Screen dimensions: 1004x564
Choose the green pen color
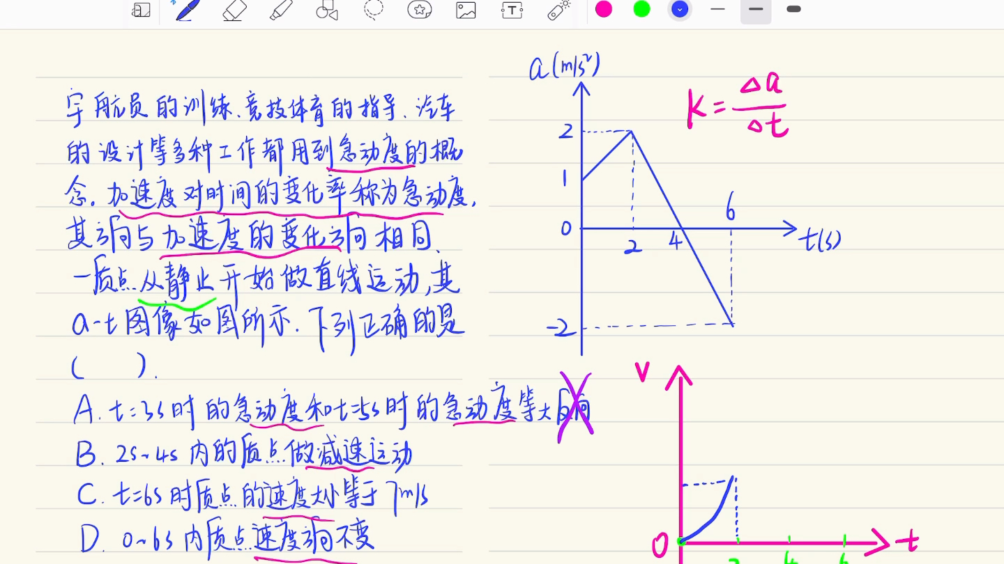[x=641, y=9]
